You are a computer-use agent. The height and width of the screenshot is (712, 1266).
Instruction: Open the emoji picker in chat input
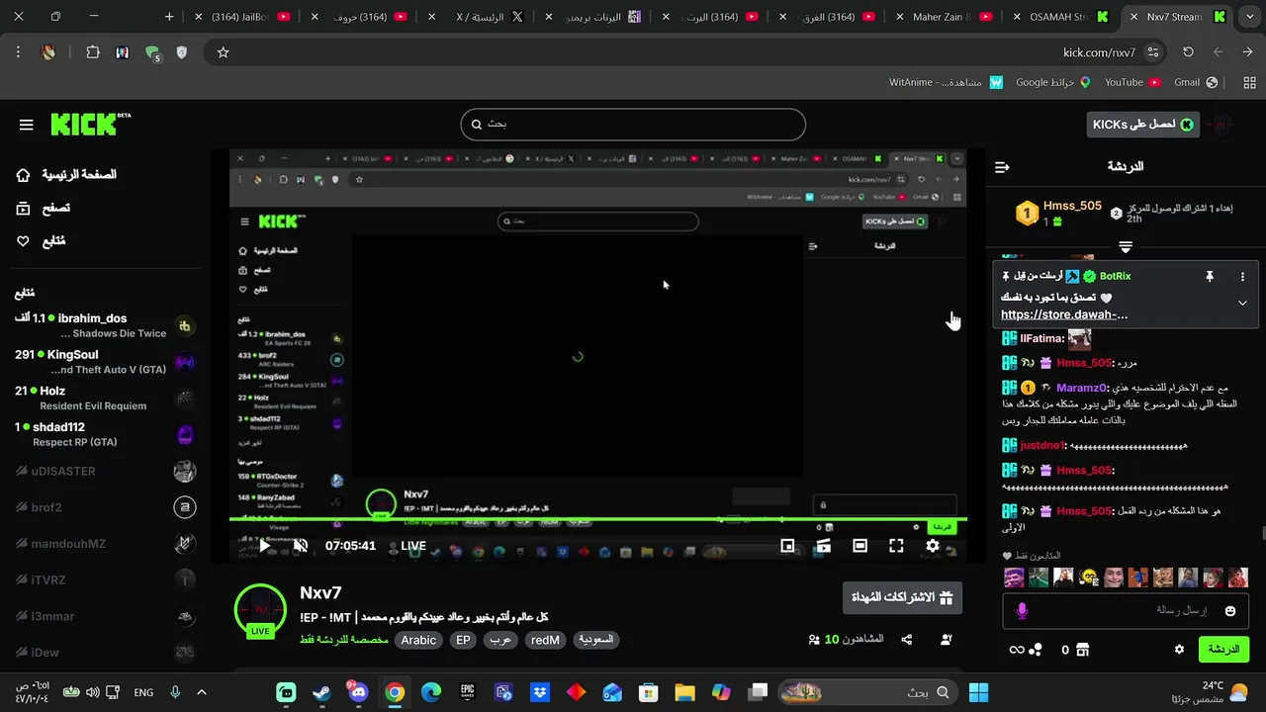click(x=1230, y=611)
